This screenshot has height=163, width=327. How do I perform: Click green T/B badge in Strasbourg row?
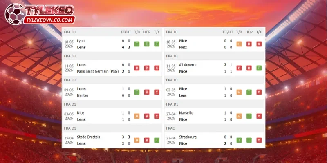click(239, 140)
